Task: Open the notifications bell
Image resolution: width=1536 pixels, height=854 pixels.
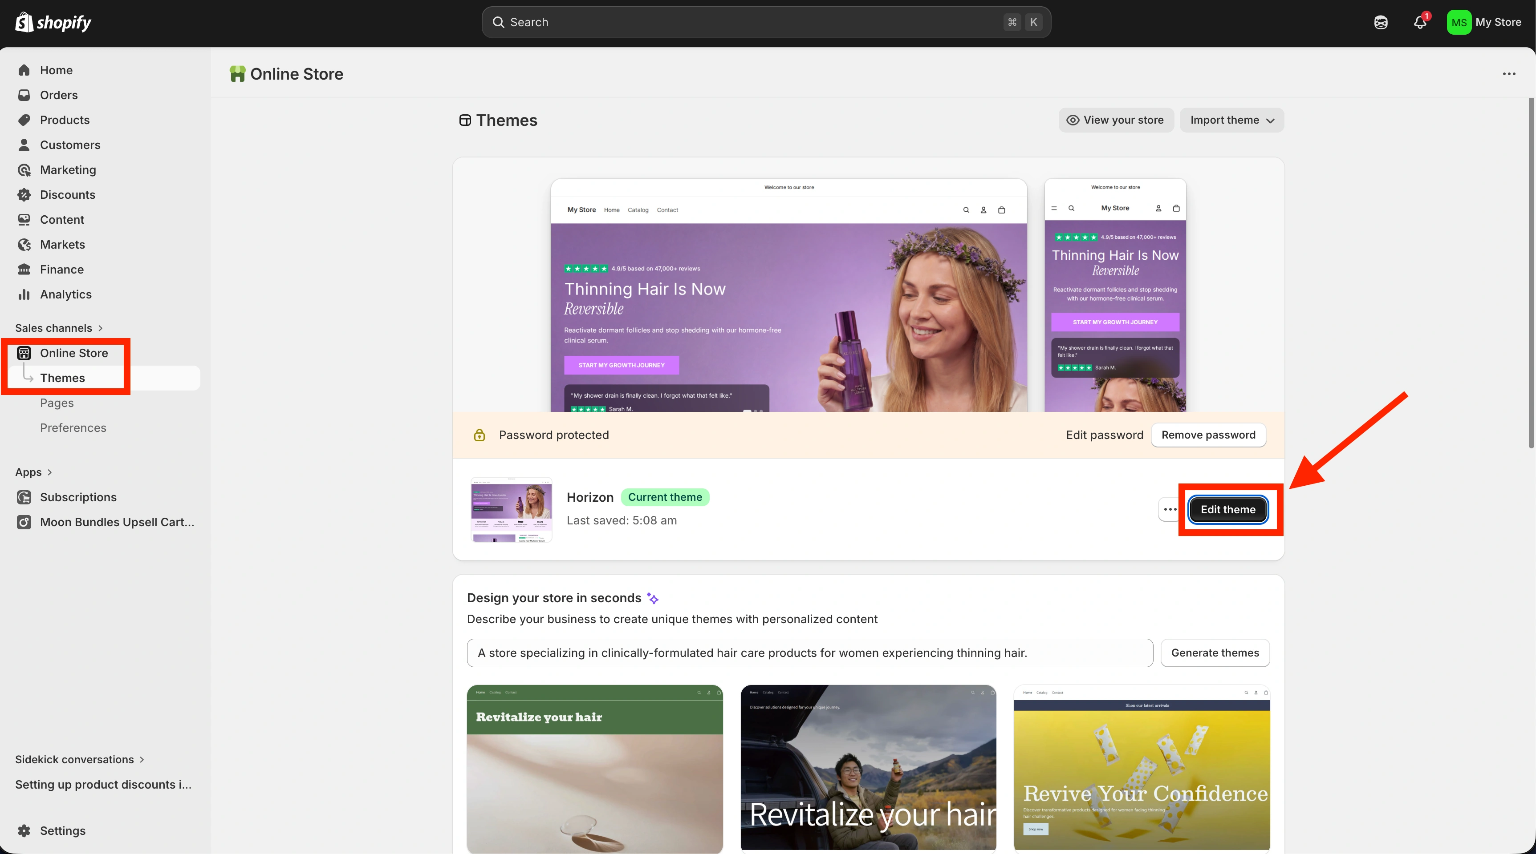Action: [x=1420, y=22]
